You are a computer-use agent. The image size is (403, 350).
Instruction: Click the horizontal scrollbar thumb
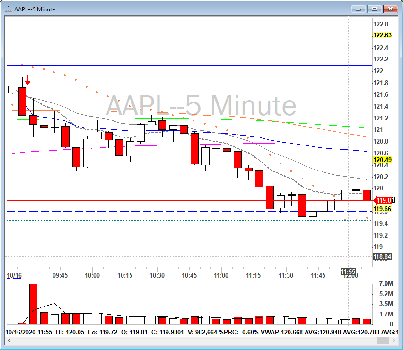coord(383,341)
